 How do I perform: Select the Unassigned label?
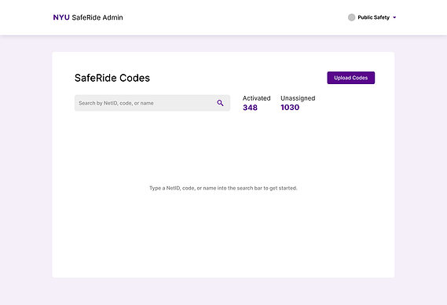point(298,98)
